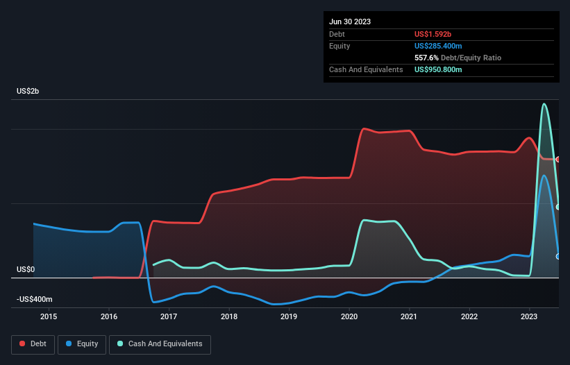Click the 2015 axis label
Screen dimensions: 570x365
point(49,316)
